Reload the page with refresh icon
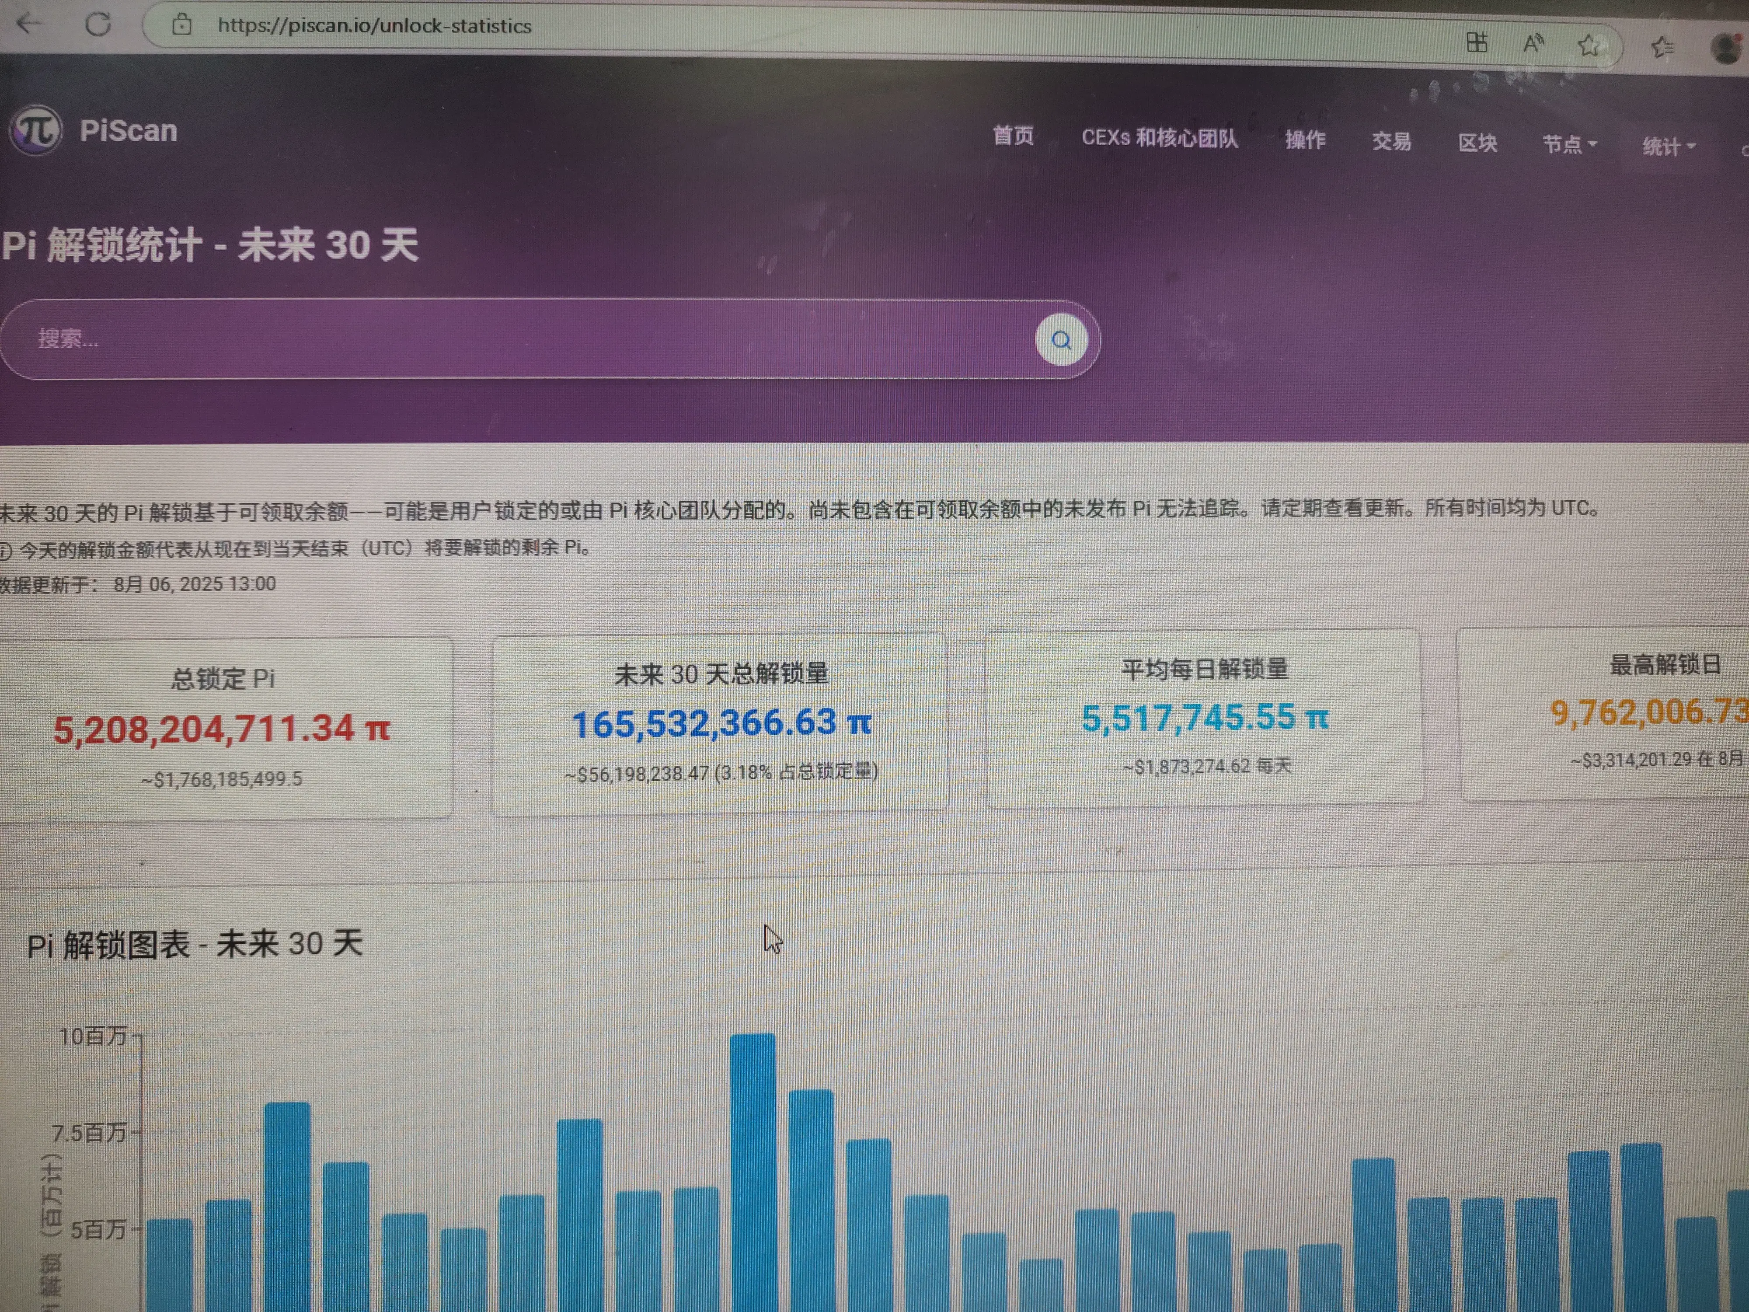Screen dimensions: 1749x1312 point(98,24)
